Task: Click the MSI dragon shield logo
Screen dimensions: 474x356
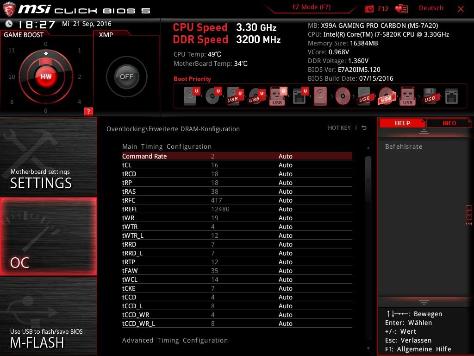Action: pyautogui.click(x=9, y=9)
